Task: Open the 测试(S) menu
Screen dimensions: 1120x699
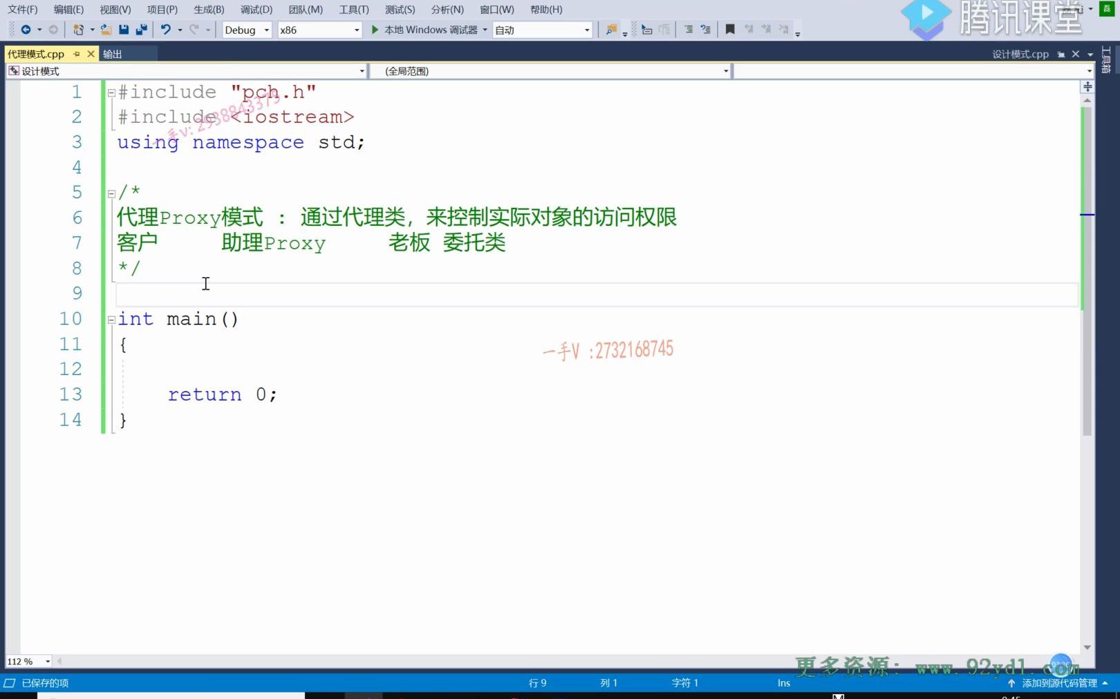Action: click(400, 10)
